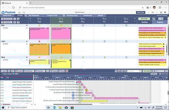Click the zoom magnifier icon in Gantt toolbar
The width and height of the screenshot is (169, 110).
(x=152, y=71)
